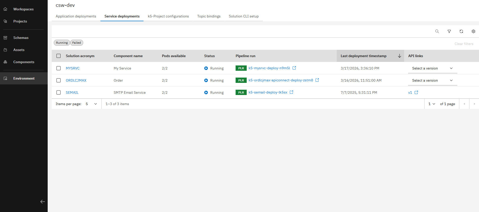
Task: Check the MYSRVC row checkbox
Action: coord(59,68)
